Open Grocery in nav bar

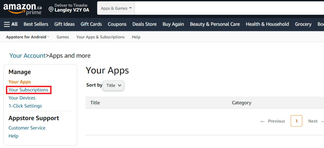[303, 24]
